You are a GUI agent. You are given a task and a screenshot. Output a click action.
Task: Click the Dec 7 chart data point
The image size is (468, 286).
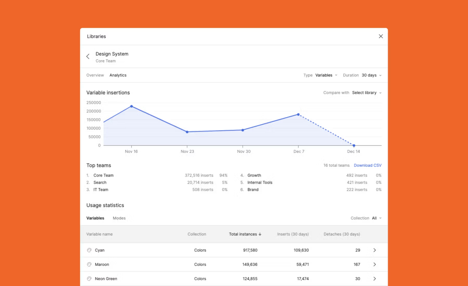click(298, 114)
